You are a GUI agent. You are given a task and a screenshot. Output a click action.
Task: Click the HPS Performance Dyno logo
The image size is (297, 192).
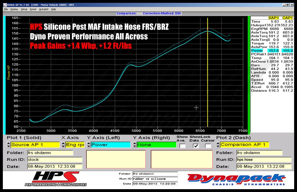pos(55,179)
